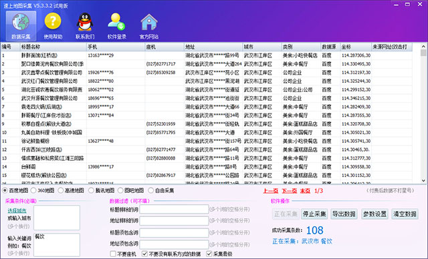Jump to 末页 link
The height and width of the screenshot is (259, 428).
(x=305, y=191)
